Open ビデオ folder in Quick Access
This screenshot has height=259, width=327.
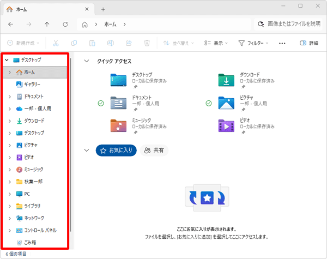[x=246, y=126]
